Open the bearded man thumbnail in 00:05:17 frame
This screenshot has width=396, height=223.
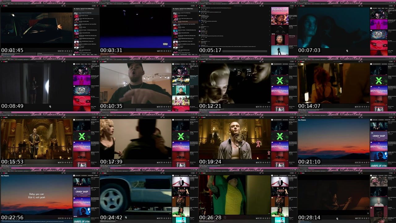280,39
